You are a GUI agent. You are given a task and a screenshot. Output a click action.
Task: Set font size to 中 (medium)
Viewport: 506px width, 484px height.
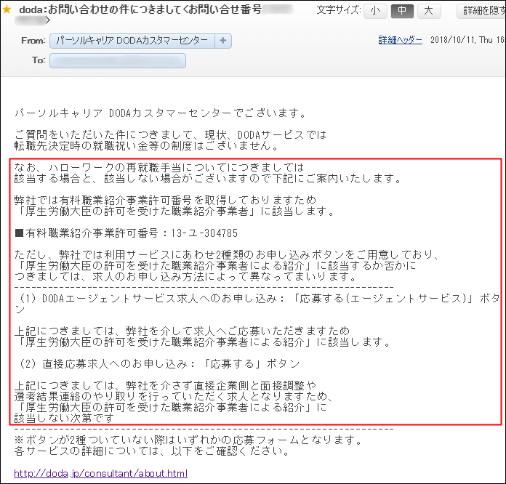(402, 11)
